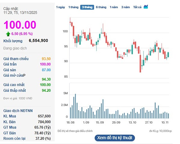Click the area chart type icon
This screenshot has height=144, width=180.
[146, 7]
